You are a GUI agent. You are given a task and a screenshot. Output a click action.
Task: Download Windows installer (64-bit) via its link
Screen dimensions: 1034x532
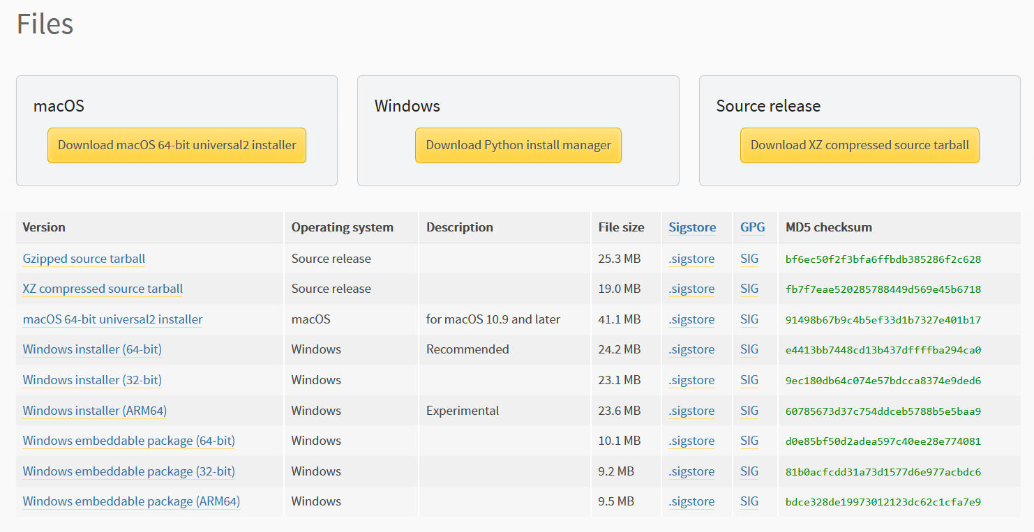pos(92,349)
